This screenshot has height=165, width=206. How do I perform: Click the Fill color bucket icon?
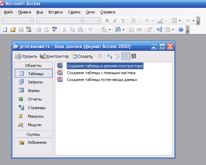tap(133, 21)
